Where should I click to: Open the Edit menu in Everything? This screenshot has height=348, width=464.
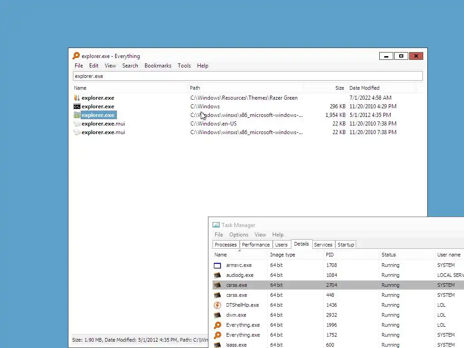(x=94, y=66)
